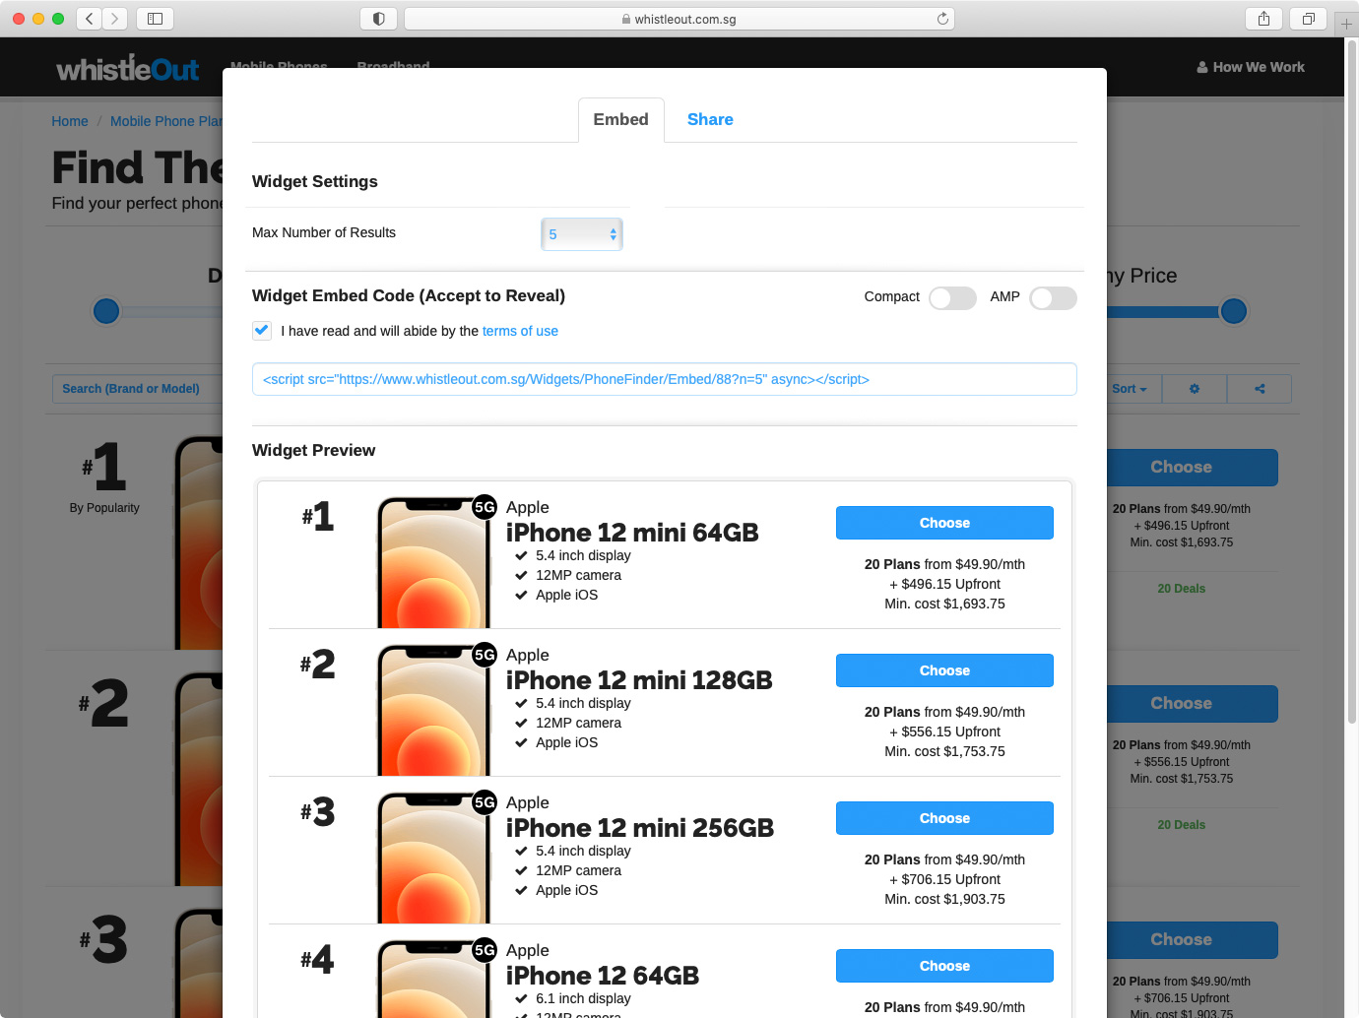
Task: Enable the Compact toggle switch
Action: tap(952, 298)
